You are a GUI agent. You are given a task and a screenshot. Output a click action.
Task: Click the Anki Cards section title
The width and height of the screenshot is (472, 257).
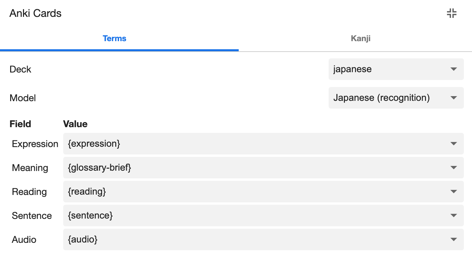point(36,13)
